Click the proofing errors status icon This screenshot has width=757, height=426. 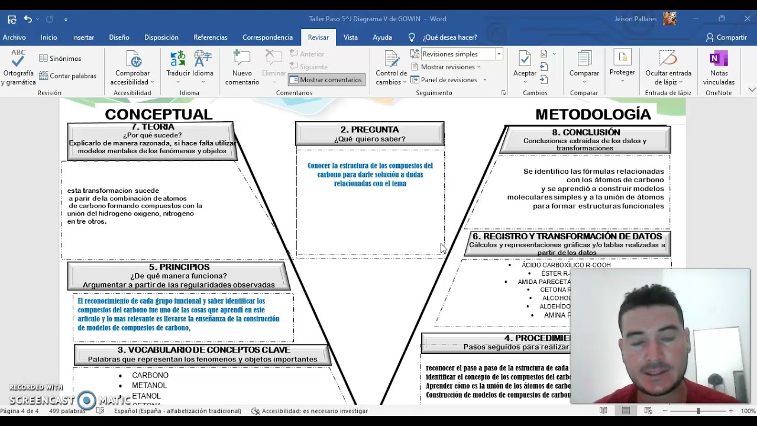pyautogui.click(x=100, y=411)
